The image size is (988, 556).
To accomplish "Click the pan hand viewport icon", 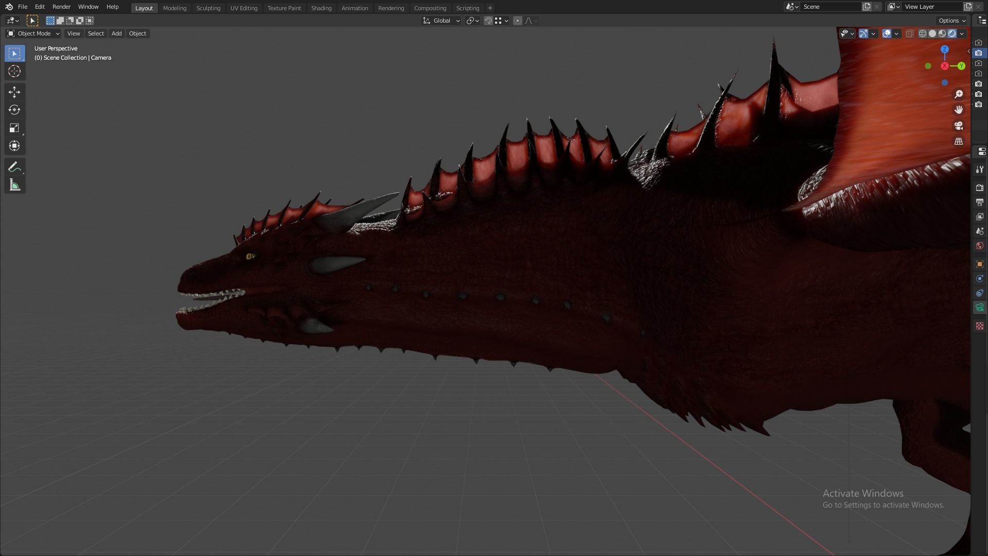I will click(x=959, y=110).
